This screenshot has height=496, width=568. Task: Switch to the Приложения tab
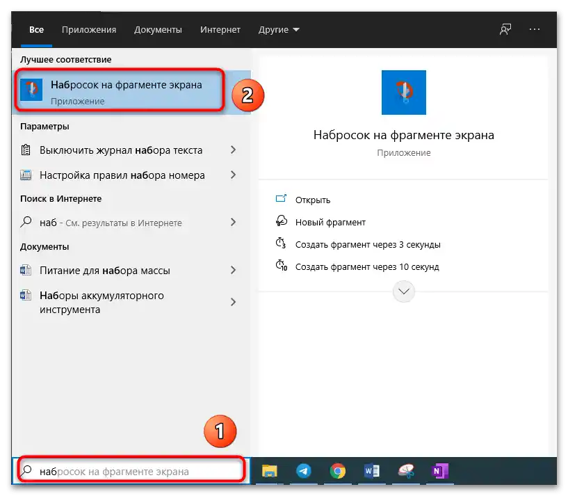click(89, 30)
